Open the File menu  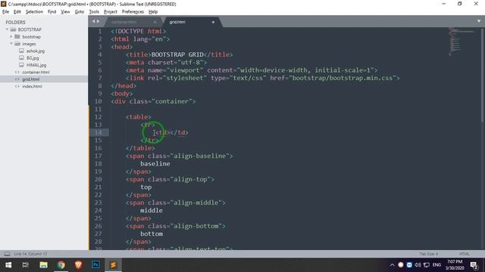click(5, 12)
